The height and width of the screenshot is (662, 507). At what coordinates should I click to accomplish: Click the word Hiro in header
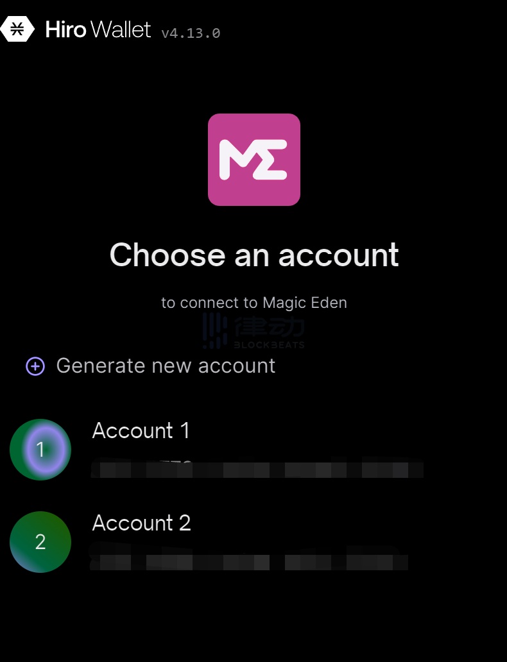coord(66,30)
